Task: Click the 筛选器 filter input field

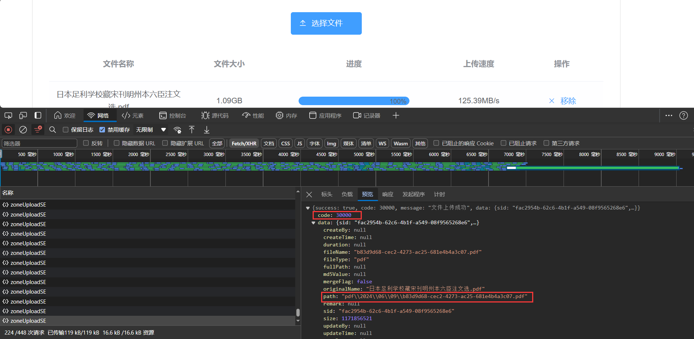Action: point(40,143)
